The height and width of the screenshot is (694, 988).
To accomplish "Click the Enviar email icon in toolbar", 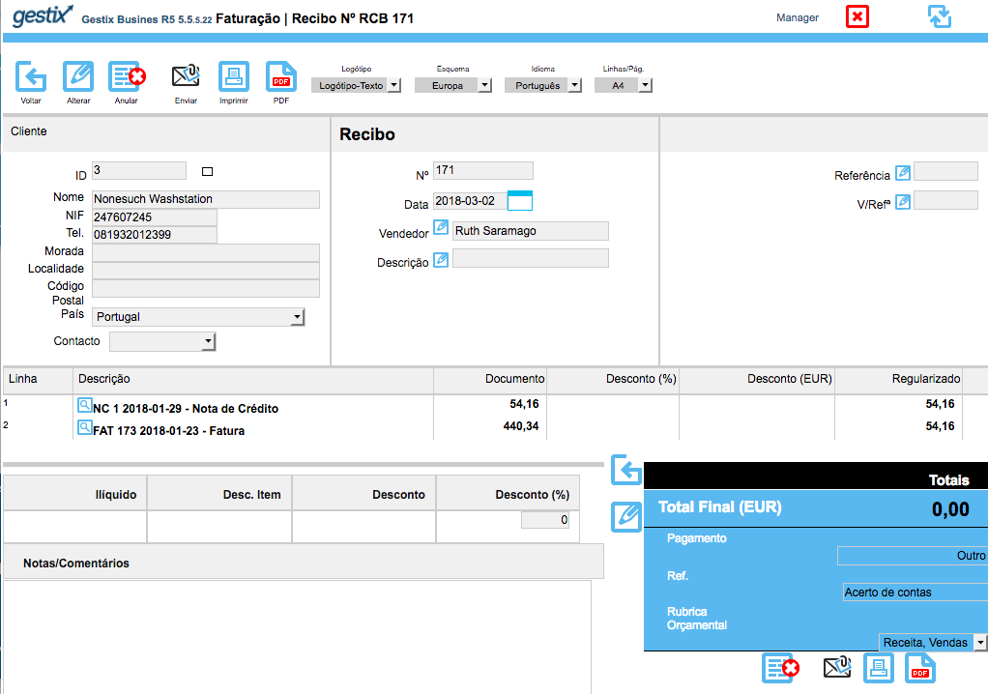I will tap(186, 76).
